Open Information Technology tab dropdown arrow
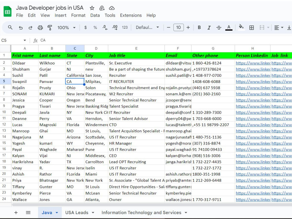 tap(186, 213)
